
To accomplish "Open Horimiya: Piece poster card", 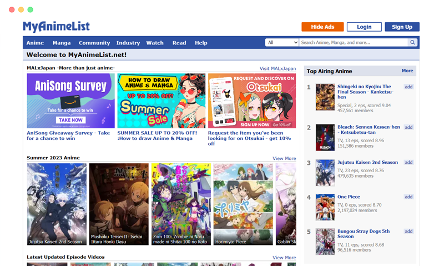I will click(243, 204).
